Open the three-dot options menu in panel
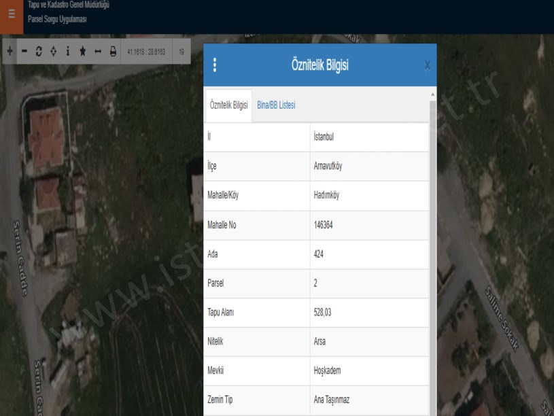The width and height of the screenshot is (554, 416). tap(215, 65)
